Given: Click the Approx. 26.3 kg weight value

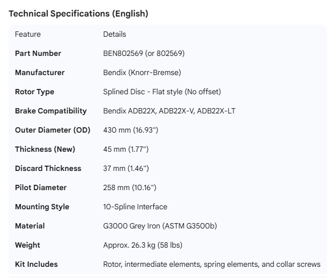Looking at the screenshot, I should (x=144, y=245).
